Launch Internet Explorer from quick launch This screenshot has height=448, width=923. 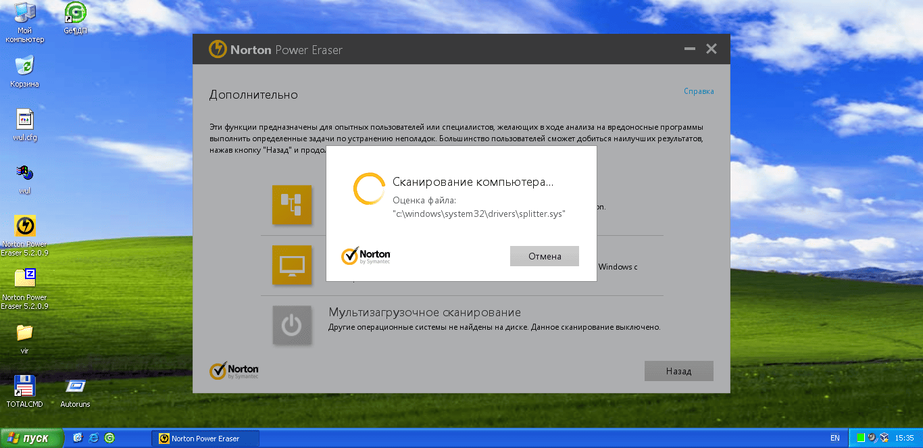point(94,438)
